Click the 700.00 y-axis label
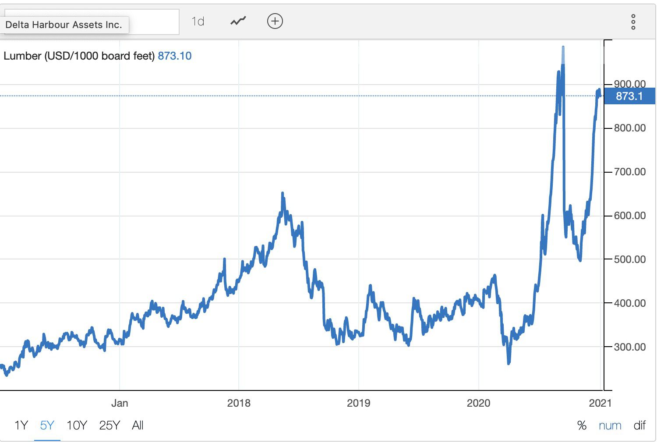657x447 pixels. (630, 172)
